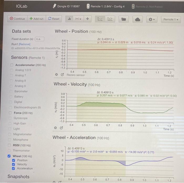Open the analysis range tool dropdown
Screen dimensions: 184x183
click(x=78, y=19)
